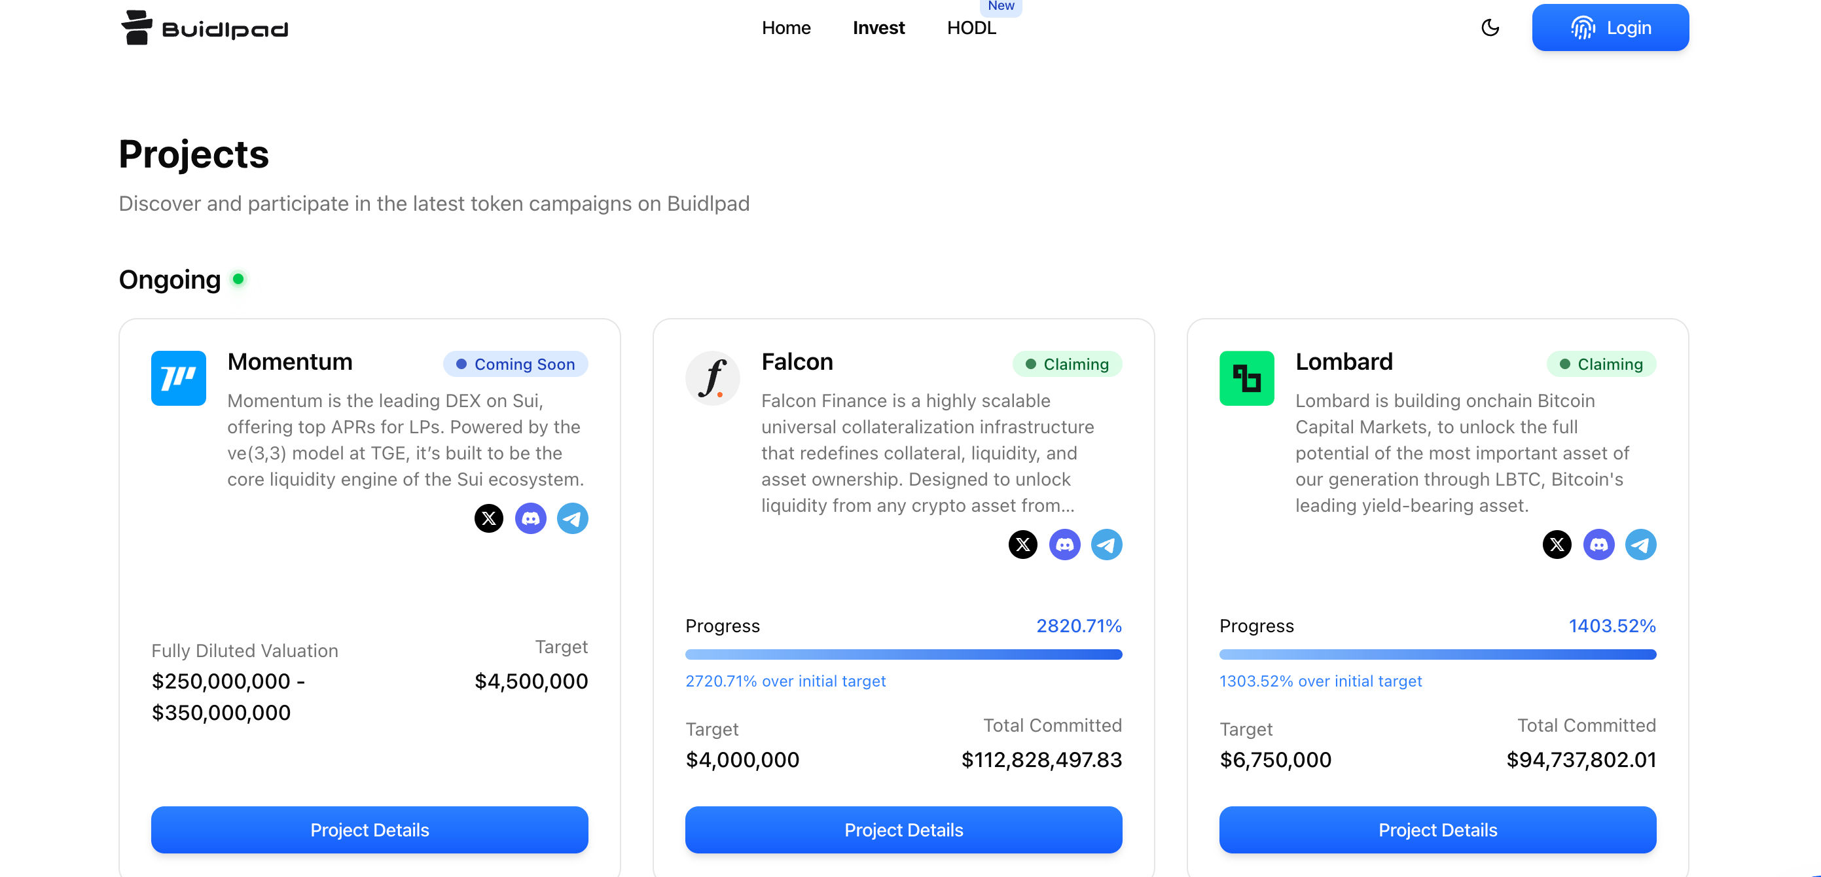Open the HODL section with New badge

click(971, 27)
